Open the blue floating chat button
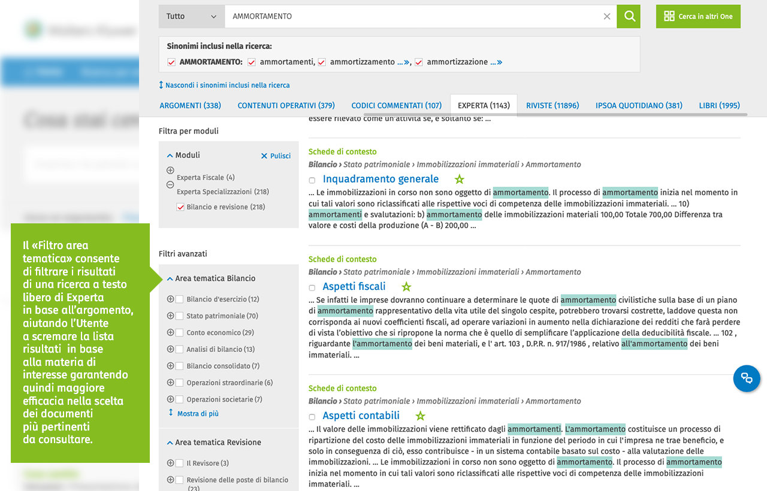 747,378
